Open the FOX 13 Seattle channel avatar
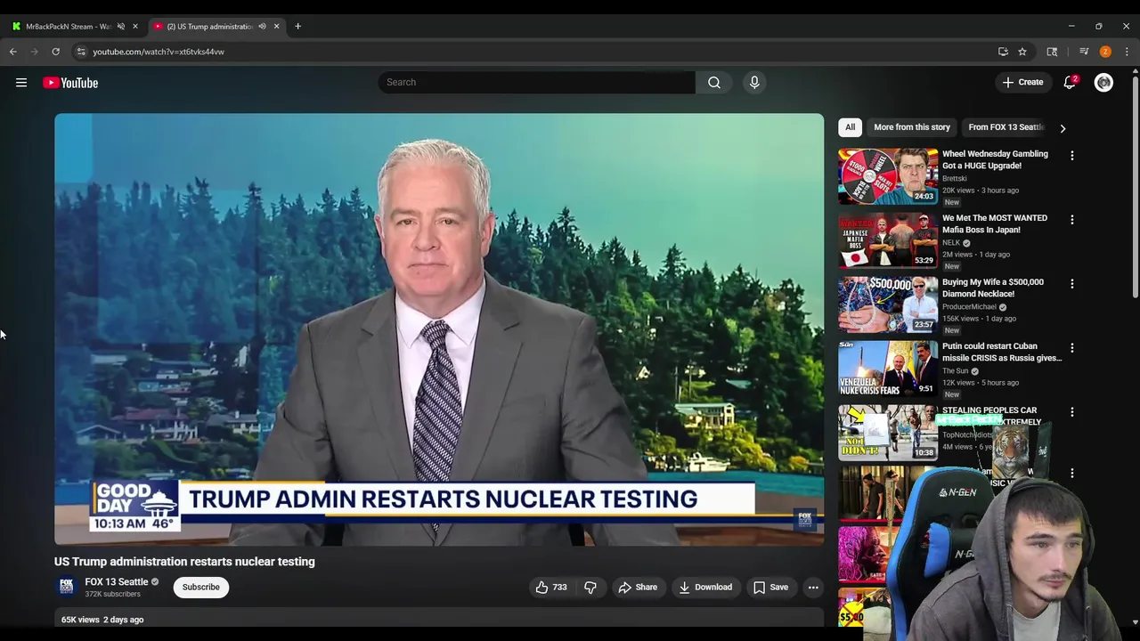1140x641 pixels. pos(66,587)
